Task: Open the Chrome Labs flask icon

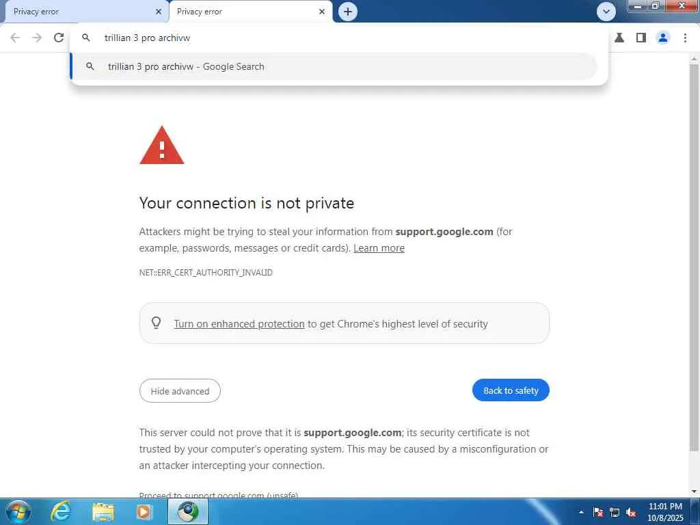Action: coord(619,38)
